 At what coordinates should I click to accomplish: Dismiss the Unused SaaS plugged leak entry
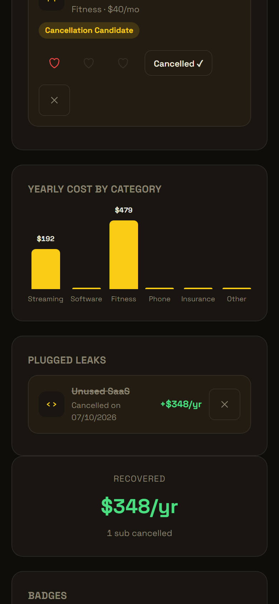click(x=225, y=404)
